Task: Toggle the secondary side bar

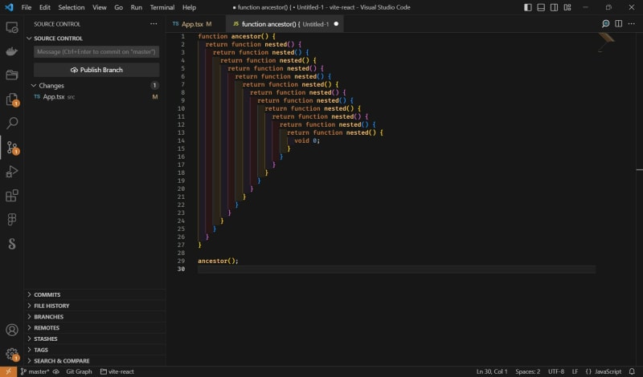Action: tap(554, 7)
